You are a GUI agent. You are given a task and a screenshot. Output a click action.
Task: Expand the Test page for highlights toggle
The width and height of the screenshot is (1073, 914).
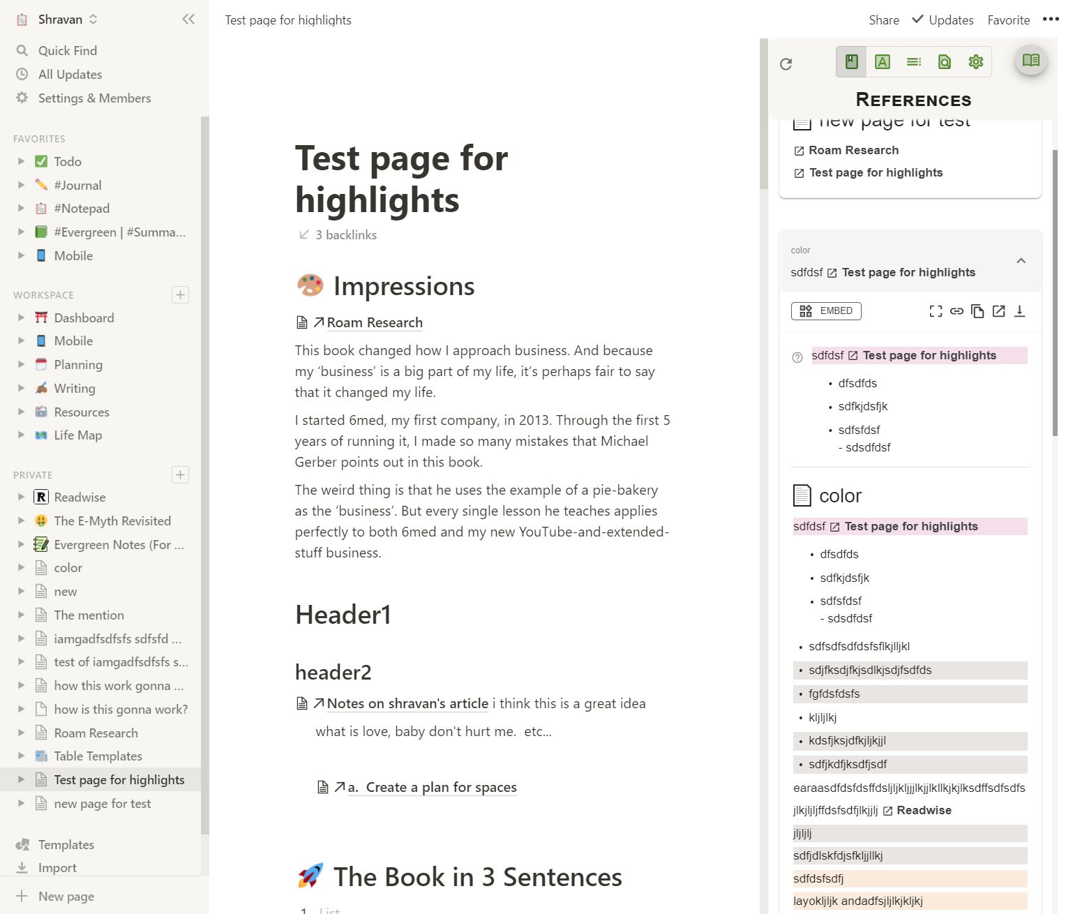(x=21, y=780)
